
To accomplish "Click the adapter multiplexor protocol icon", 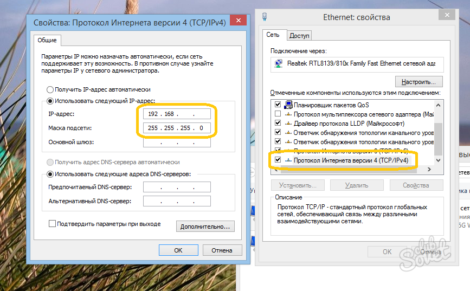I will [x=288, y=114].
